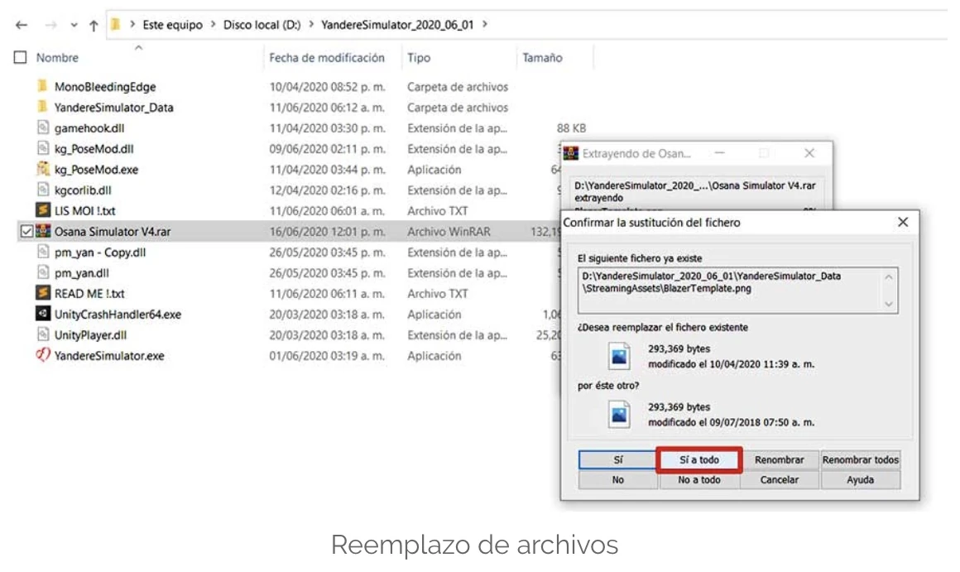Click gamehook.dll file icon
Screen dimensions: 960x572
tap(42, 128)
